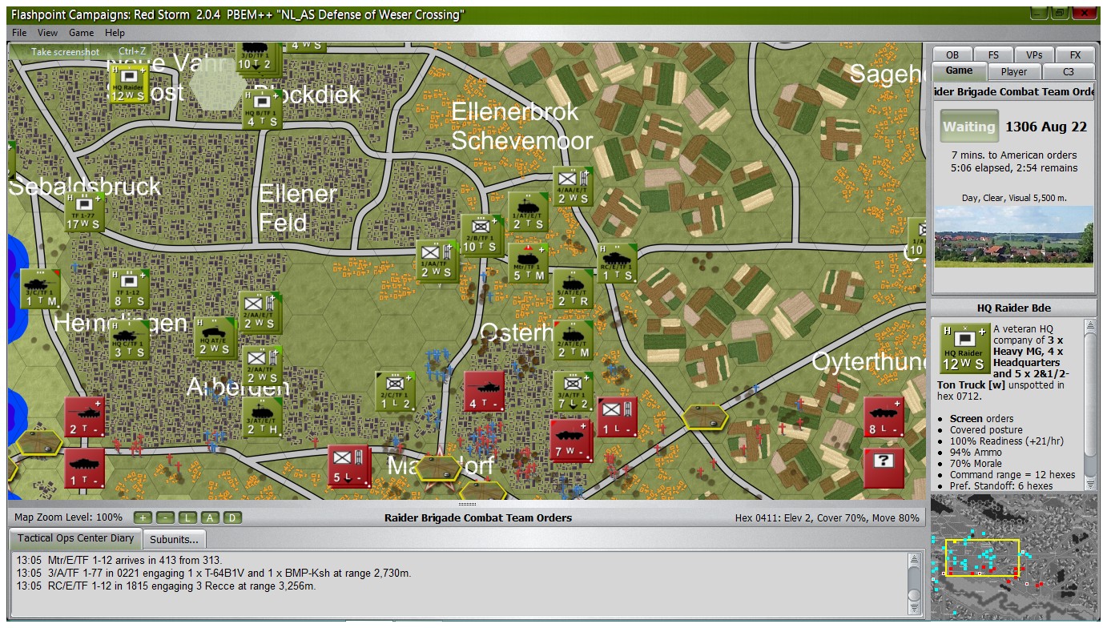
Task: Open the Help menu
Action: 115,33
